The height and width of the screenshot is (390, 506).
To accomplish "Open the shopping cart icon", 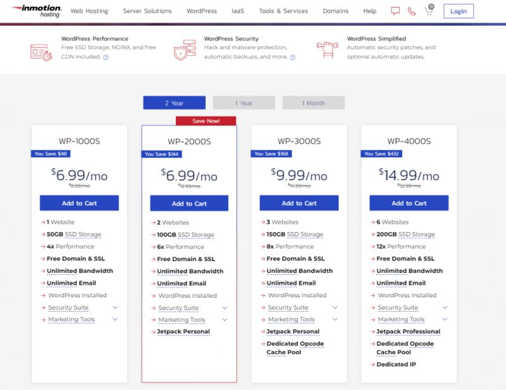I will [428, 11].
